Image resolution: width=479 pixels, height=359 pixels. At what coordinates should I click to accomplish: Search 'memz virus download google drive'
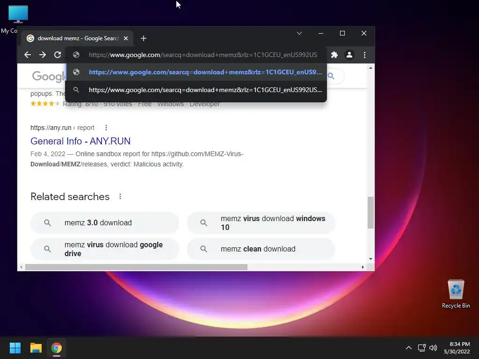(x=104, y=249)
